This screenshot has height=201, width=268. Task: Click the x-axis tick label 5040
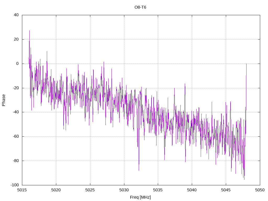(x=192, y=190)
